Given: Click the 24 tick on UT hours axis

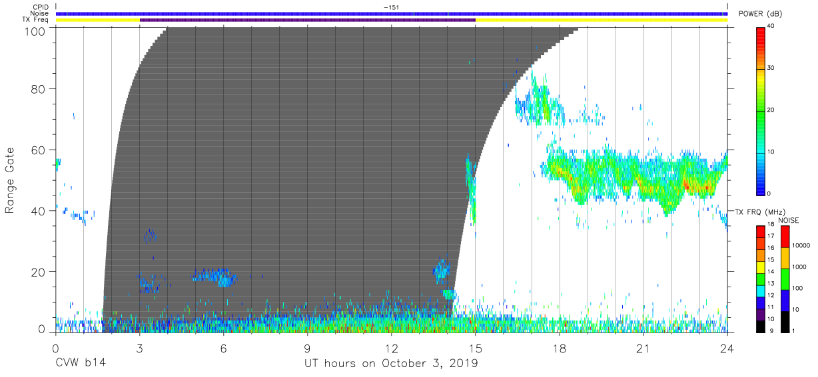Looking at the screenshot, I should tap(727, 348).
